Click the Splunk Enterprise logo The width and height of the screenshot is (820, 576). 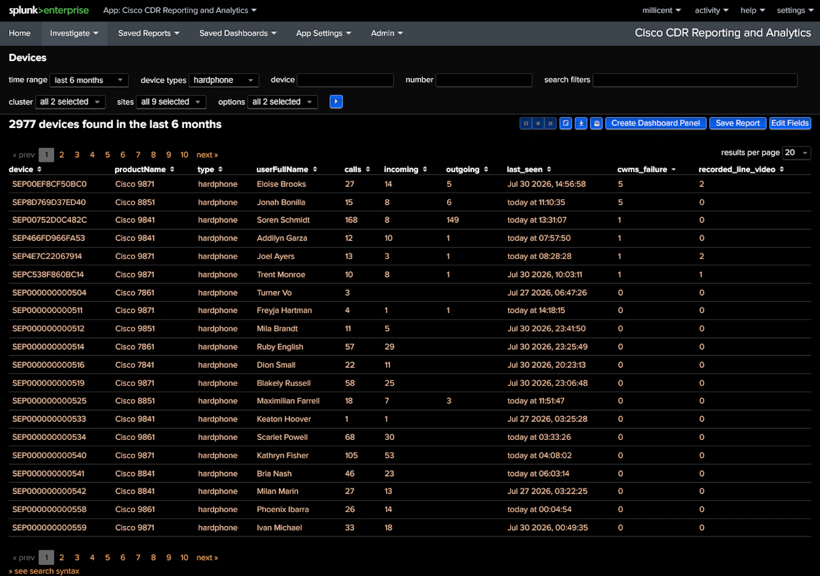[x=49, y=10]
